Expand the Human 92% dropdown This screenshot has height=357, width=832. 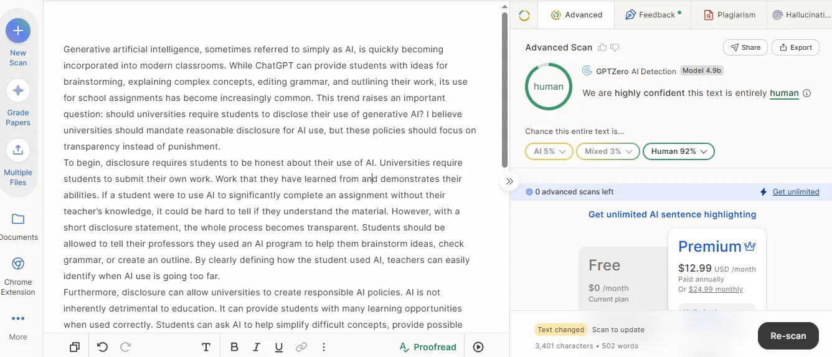(678, 151)
